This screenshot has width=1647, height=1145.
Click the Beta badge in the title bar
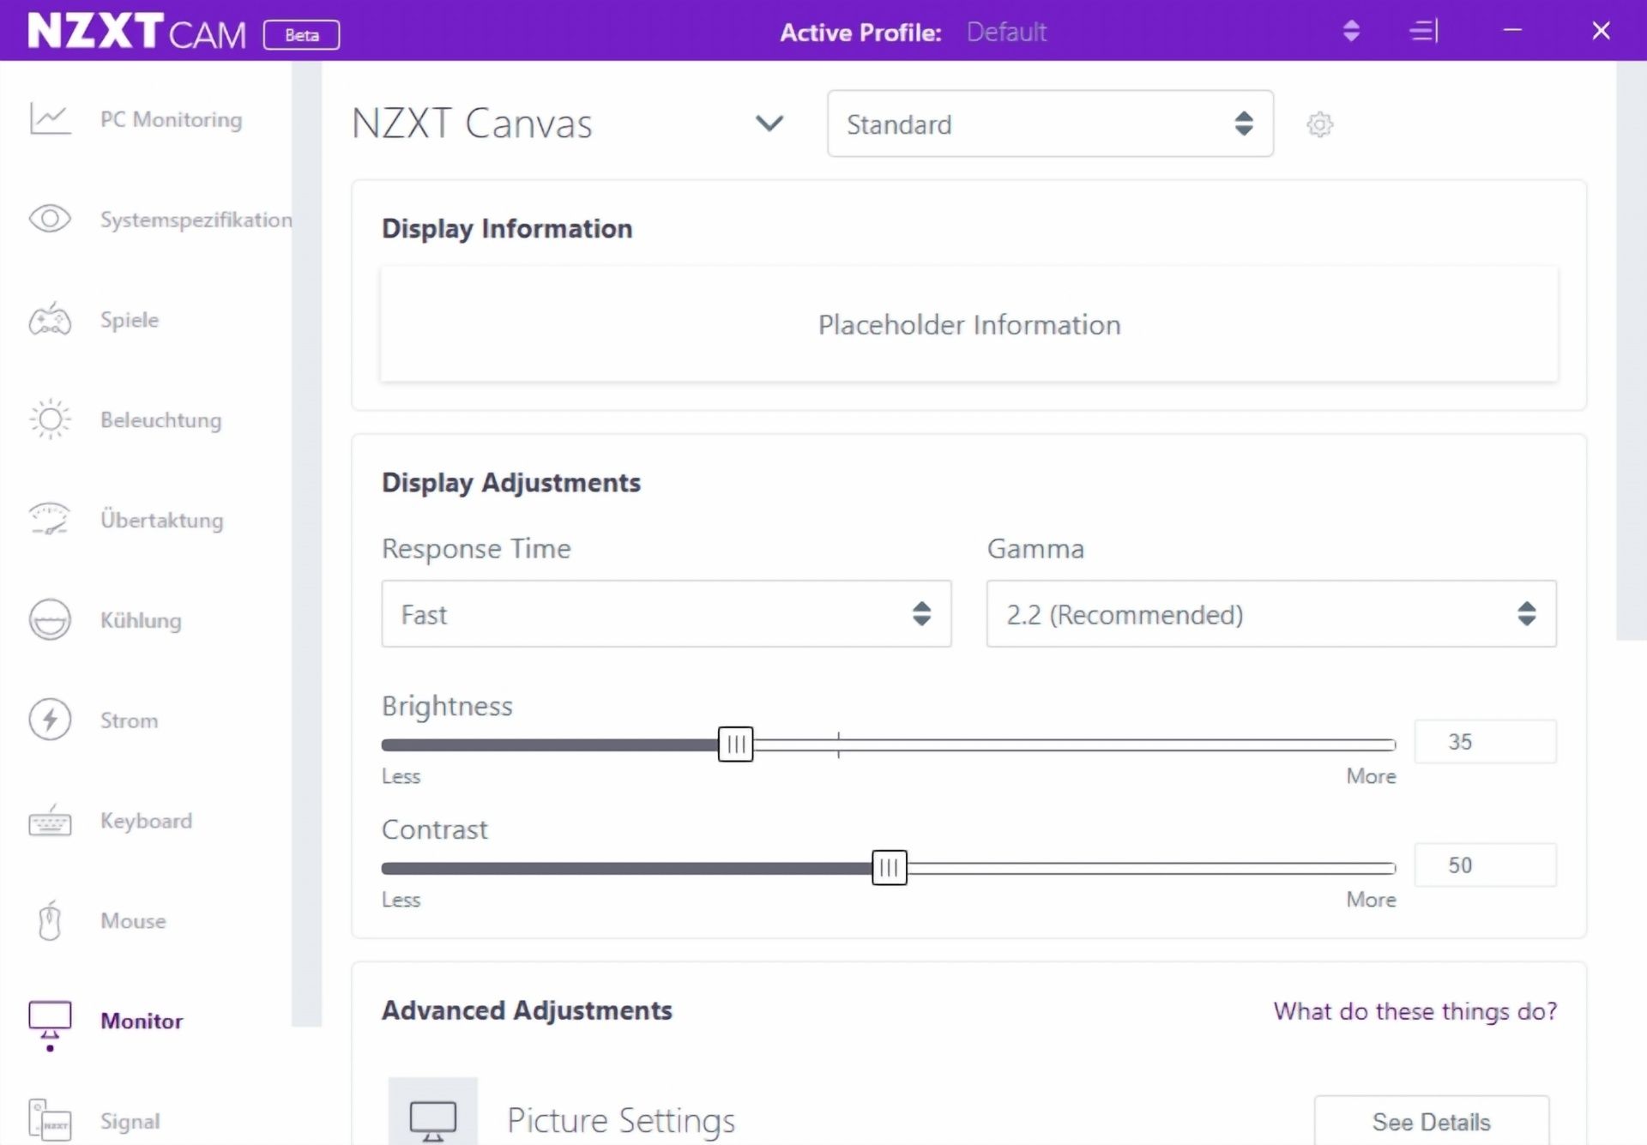click(x=301, y=35)
